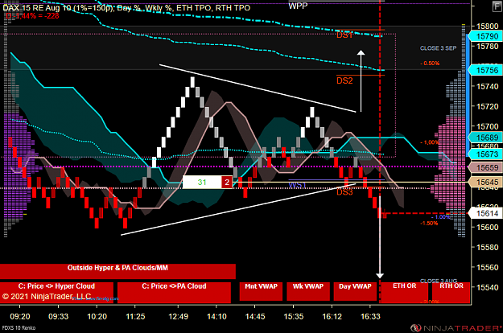Viewport: 503px width, 333px height.
Task: Click the 09:33 time axis label
Action: click(59, 317)
